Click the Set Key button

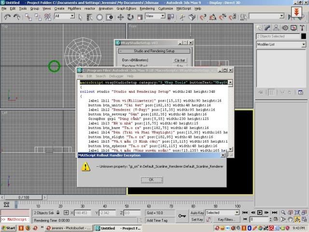(x=197, y=219)
